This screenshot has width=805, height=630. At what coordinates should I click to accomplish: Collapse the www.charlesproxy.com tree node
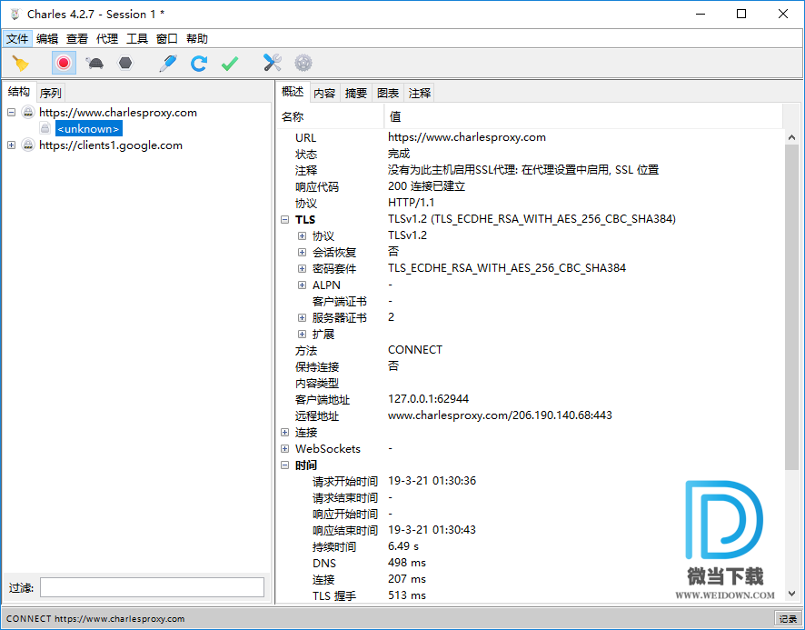(x=11, y=113)
